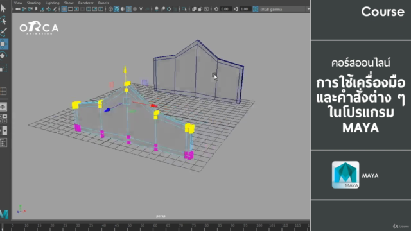Image resolution: width=411 pixels, height=231 pixels.
Task: Activate the Rotate tool in the toolbox
Action: [x=3, y=56]
